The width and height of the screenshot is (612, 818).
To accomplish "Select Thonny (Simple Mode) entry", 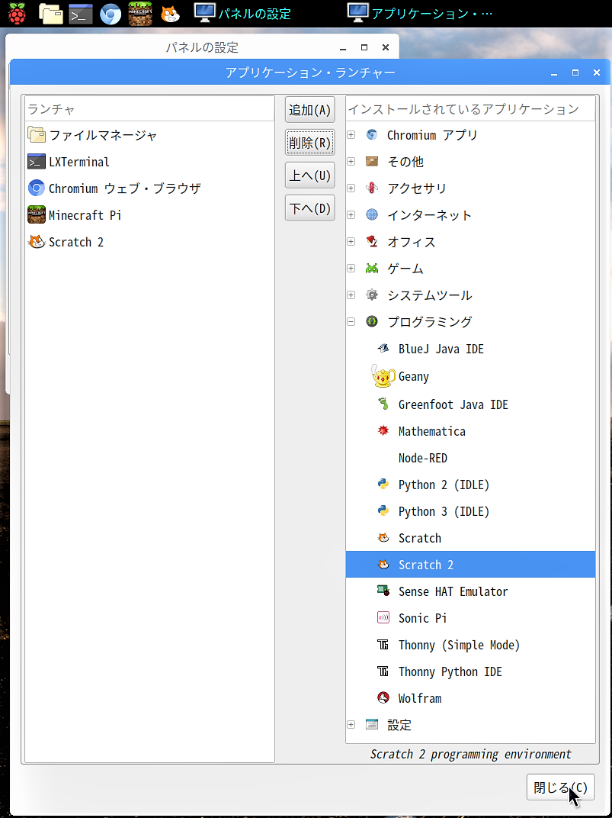I will (x=459, y=645).
